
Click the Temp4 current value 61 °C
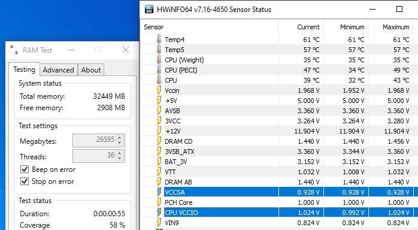click(x=311, y=40)
